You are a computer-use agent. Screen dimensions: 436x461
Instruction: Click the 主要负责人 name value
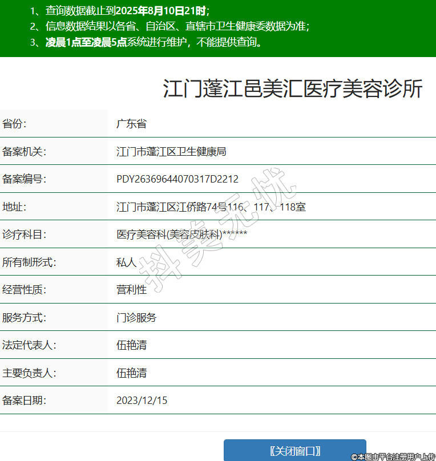[131, 373]
